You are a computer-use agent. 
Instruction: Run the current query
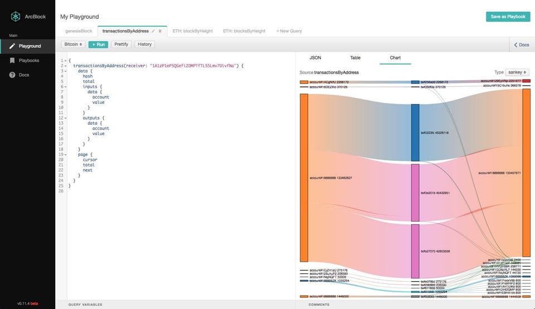tap(98, 44)
